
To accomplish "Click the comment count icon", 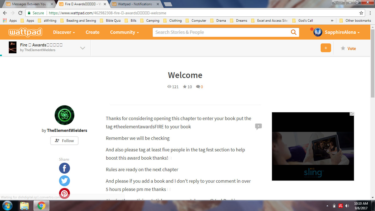I will [198, 87].
